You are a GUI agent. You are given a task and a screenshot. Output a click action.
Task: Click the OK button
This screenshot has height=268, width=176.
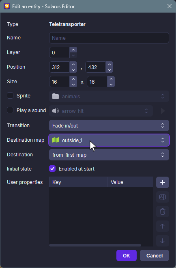[127, 255]
